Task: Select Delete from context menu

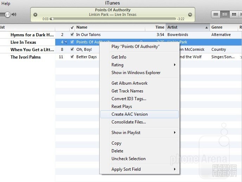Action: [x=139, y=151]
